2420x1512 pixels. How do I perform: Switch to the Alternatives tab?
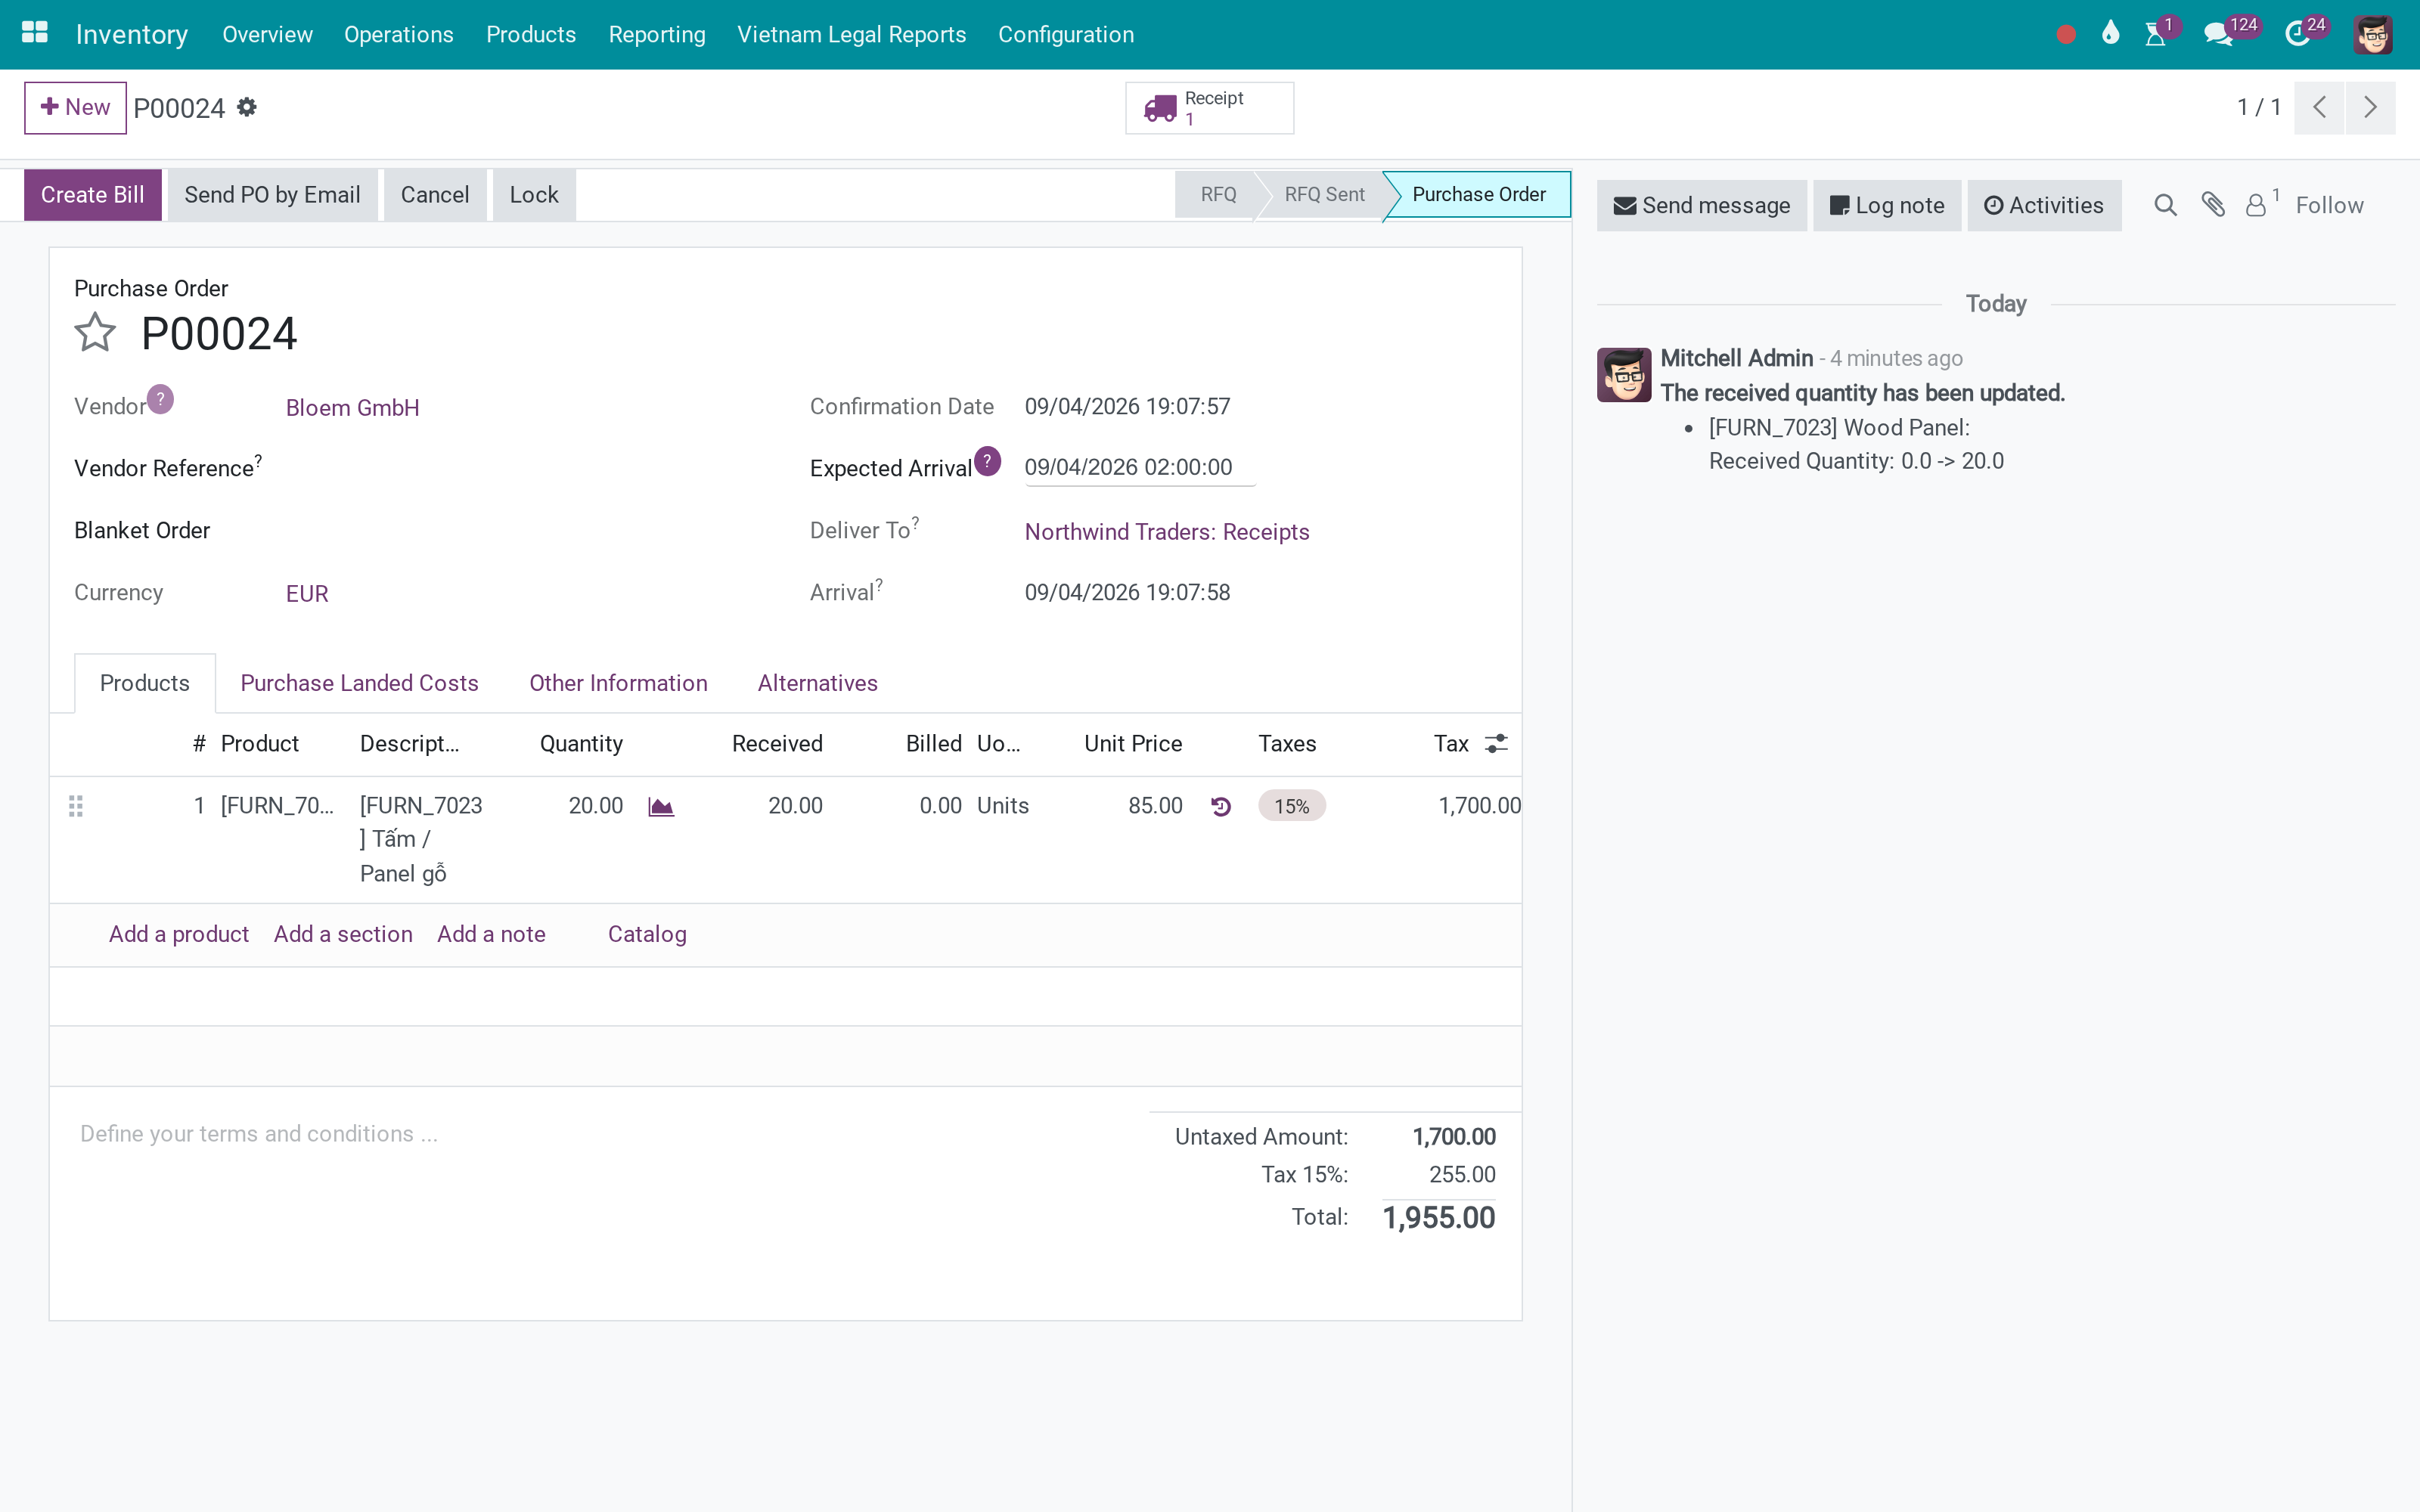[x=818, y=683]
